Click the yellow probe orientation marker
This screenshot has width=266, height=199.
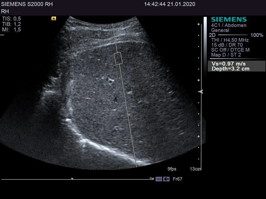point(54,18)
